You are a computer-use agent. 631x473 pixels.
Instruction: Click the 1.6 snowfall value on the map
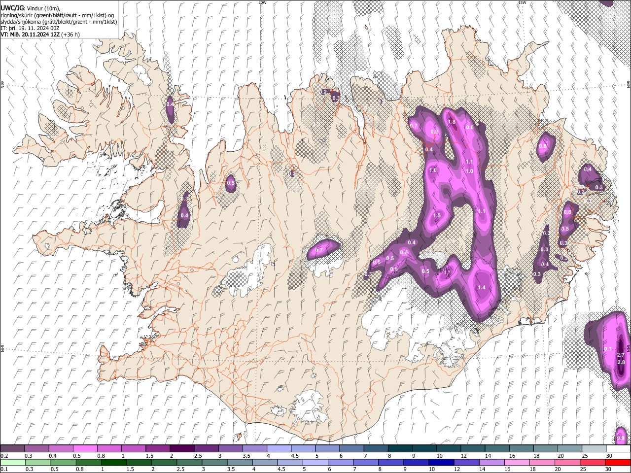[433, 170]
